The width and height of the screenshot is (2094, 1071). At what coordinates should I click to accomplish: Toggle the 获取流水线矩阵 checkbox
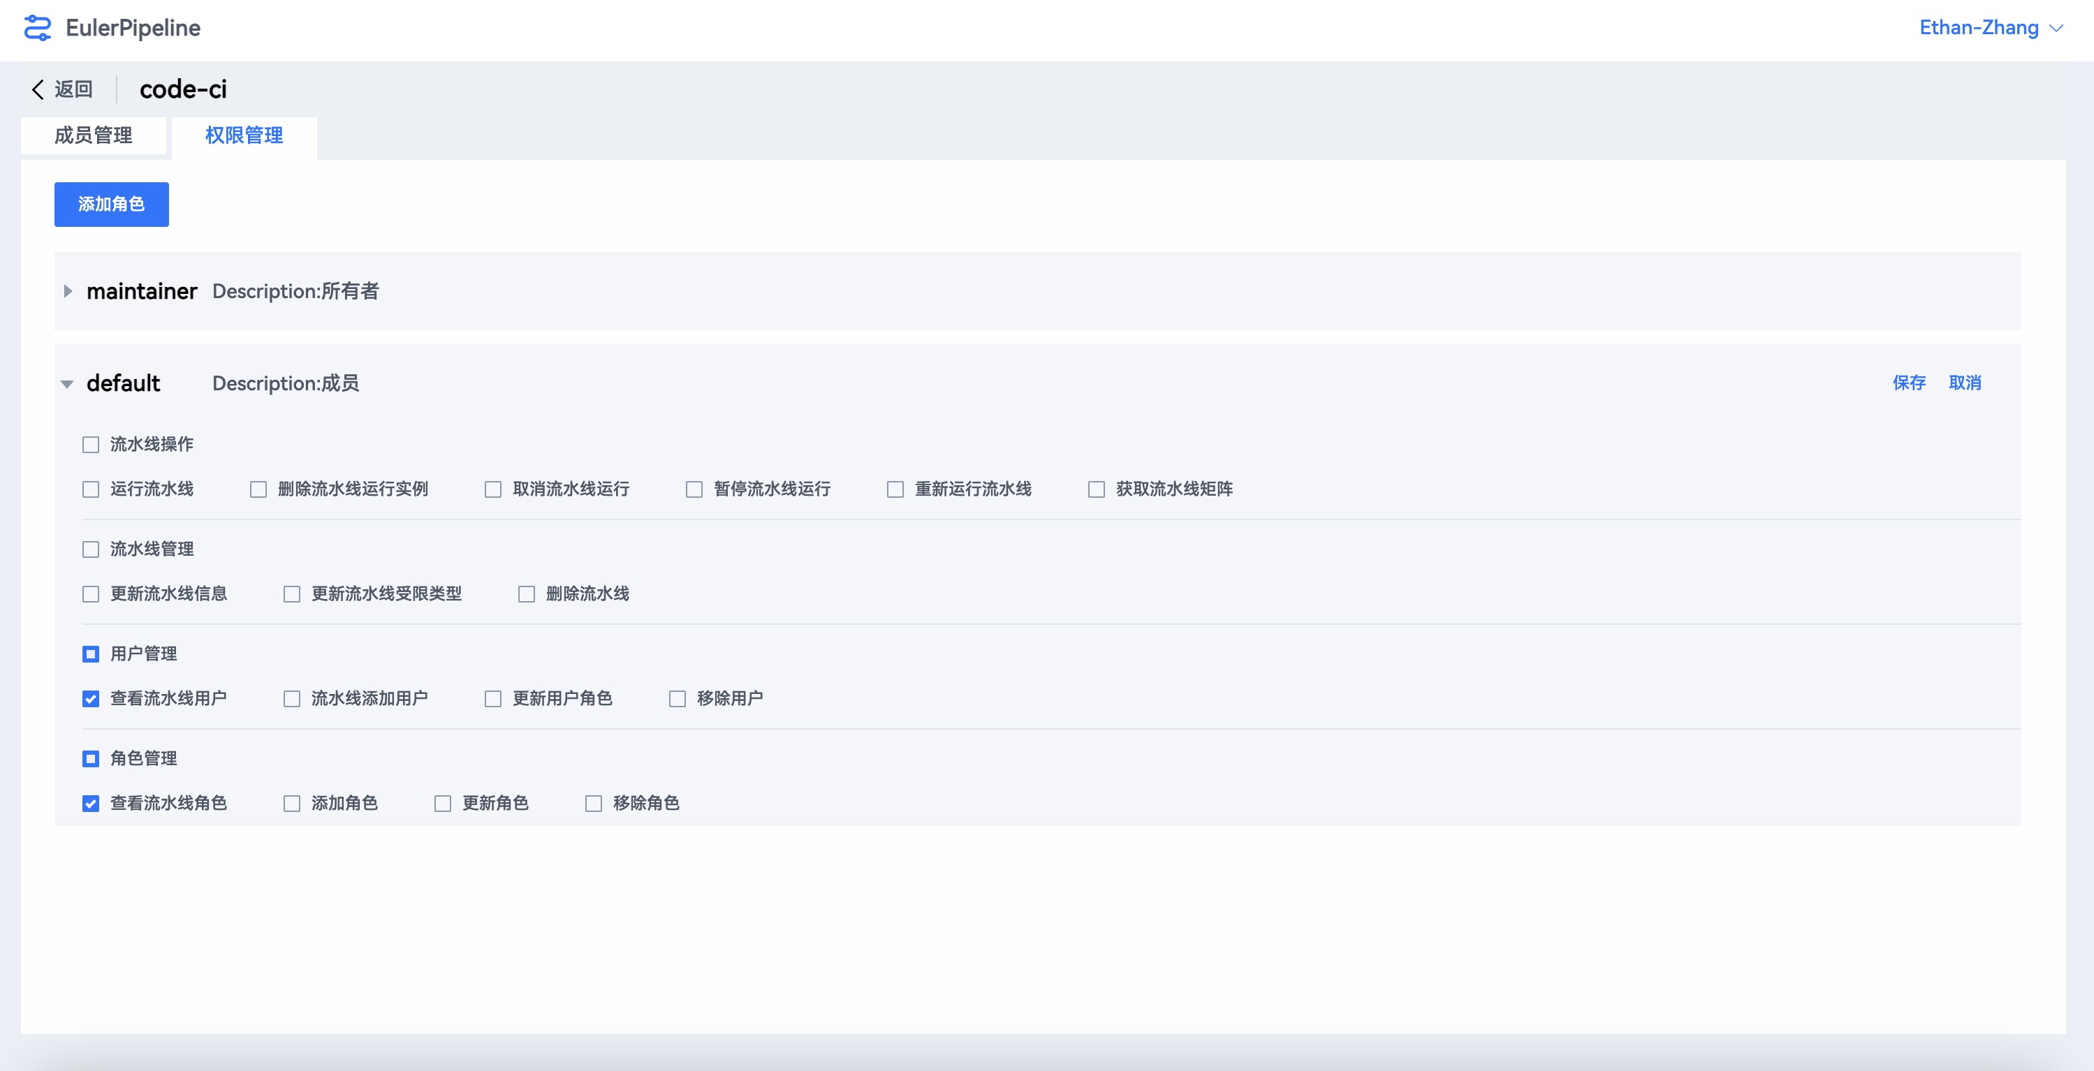(1096, 489)
